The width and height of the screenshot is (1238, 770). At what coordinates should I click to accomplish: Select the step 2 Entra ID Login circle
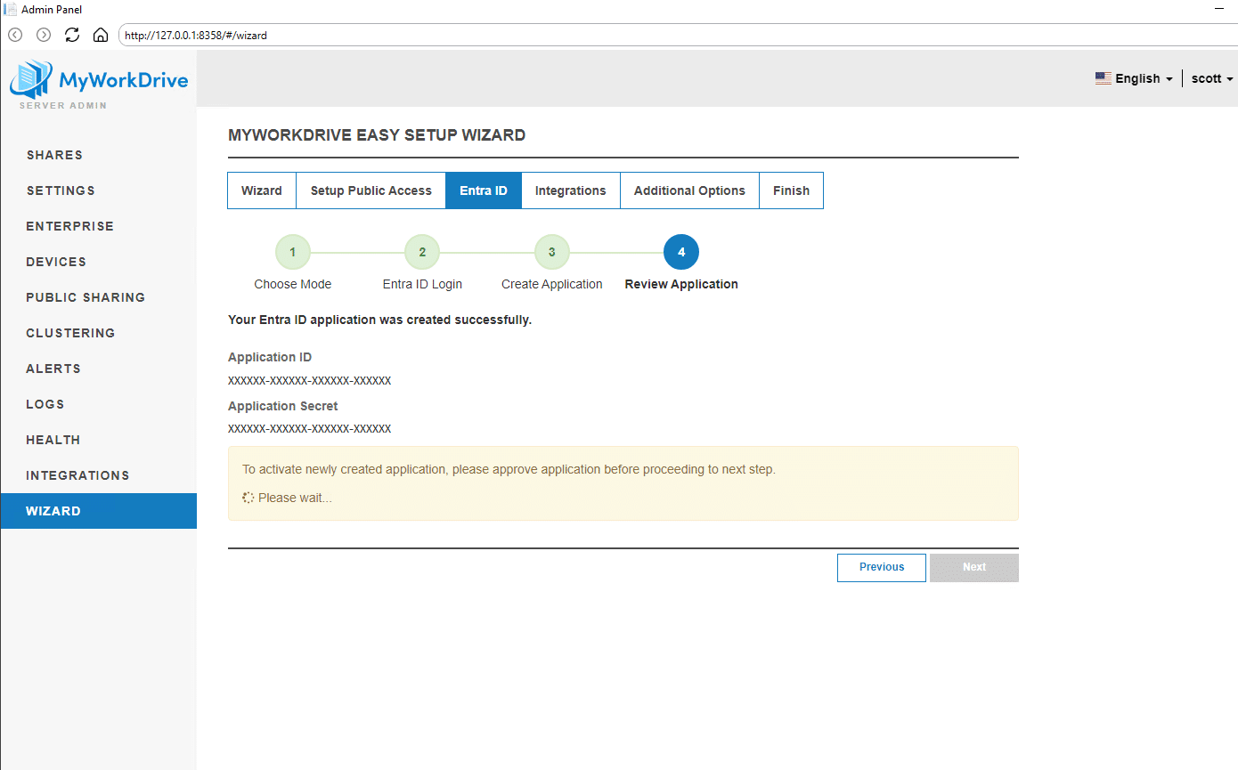422,252
